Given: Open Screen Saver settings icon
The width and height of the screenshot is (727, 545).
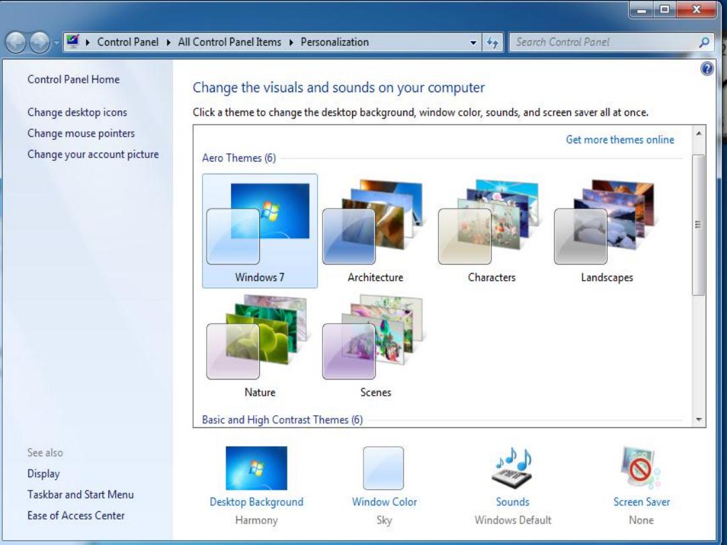Looking at the screenshot, I should 641,468.
